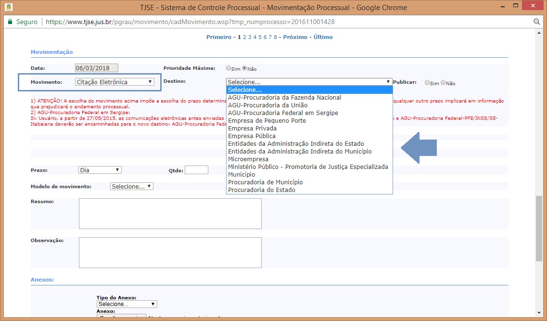Click the TJSE favicon in the title bar
This screenshot has width=547, height=321.
[x=8, y=7]
